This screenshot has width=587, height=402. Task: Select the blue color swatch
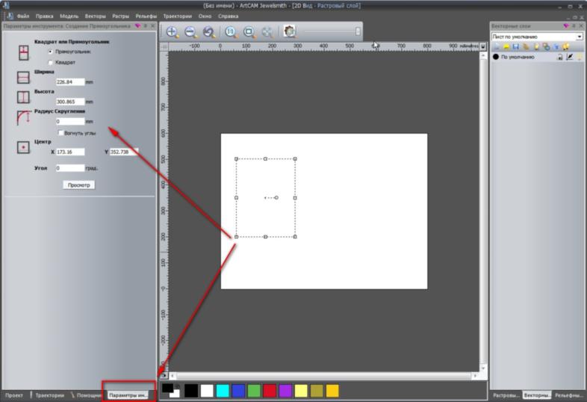click(238, 390)
